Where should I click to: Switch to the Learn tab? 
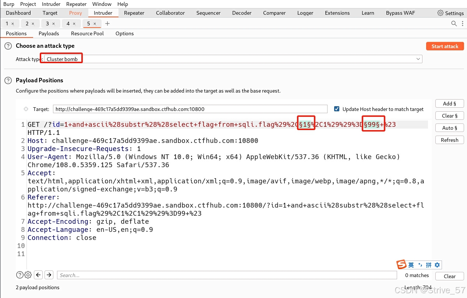tap(368, 13)
